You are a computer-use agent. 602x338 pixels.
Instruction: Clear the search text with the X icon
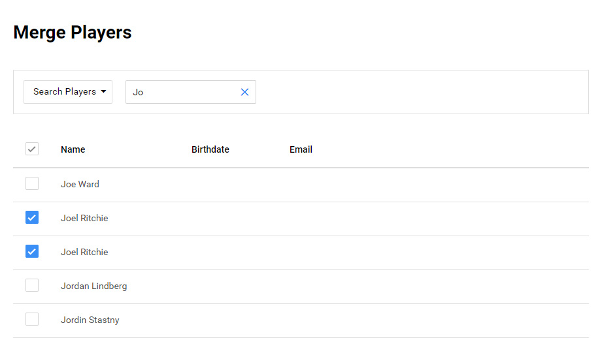coord(244,92)
